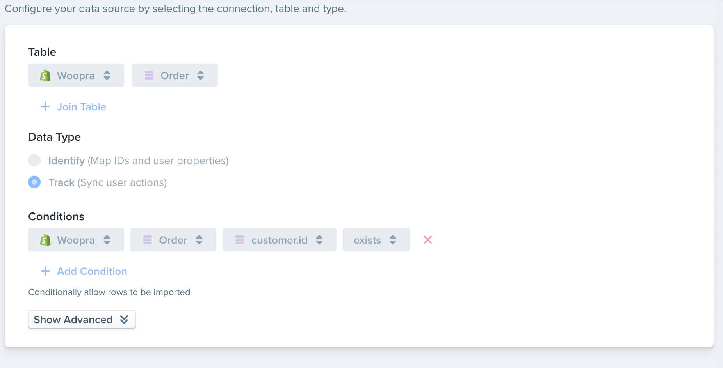Screen dimensions: 723x368
Task: Click the plus icon next to Join Table
Action: coord(45,106)
